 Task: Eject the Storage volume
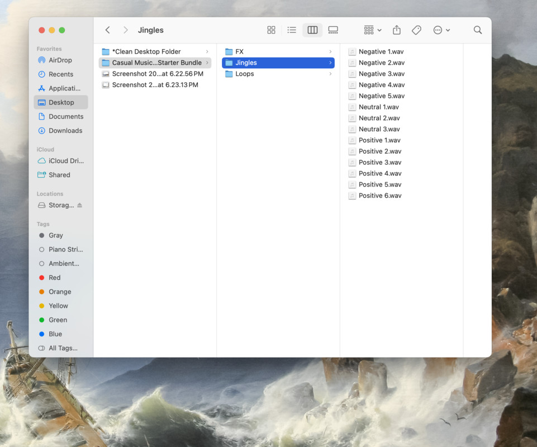(x=80, y=205)
